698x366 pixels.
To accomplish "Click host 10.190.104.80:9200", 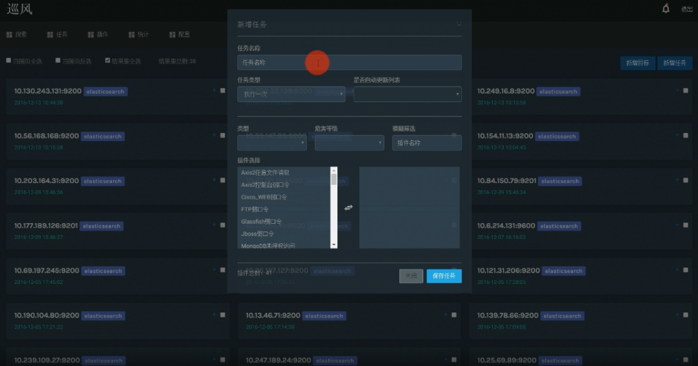I will click(47, 316).
